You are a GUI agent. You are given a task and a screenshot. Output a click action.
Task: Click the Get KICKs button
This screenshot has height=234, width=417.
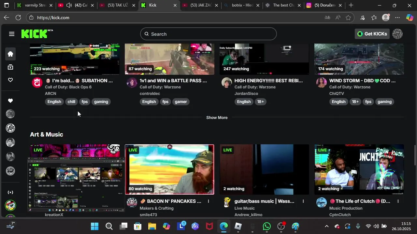372,34
